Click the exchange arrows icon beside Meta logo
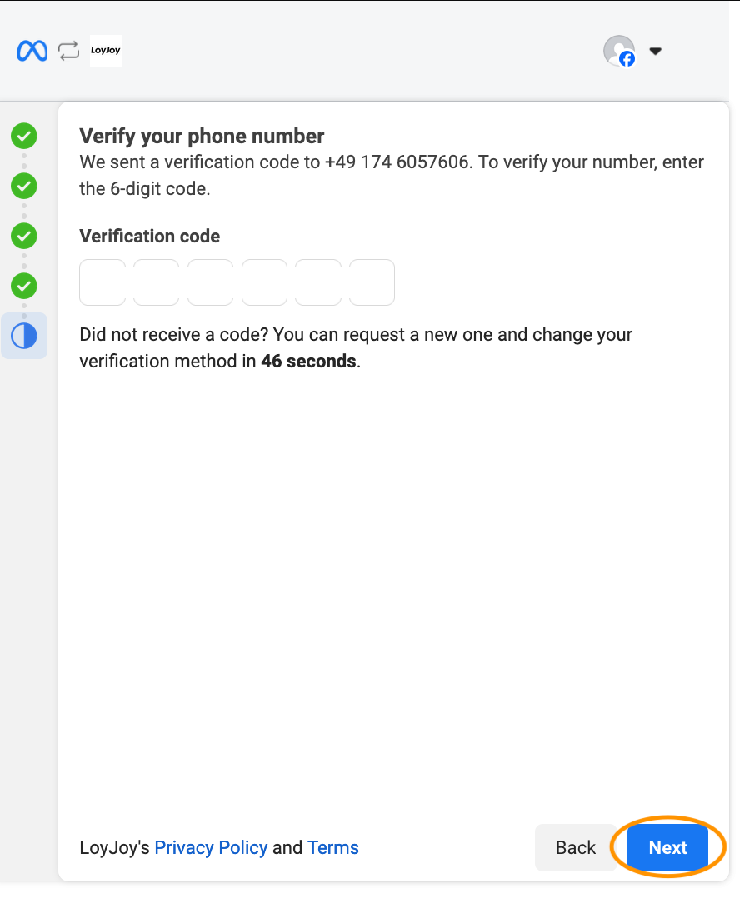Viewport: 740px width, 898px height. coord(67,50)
